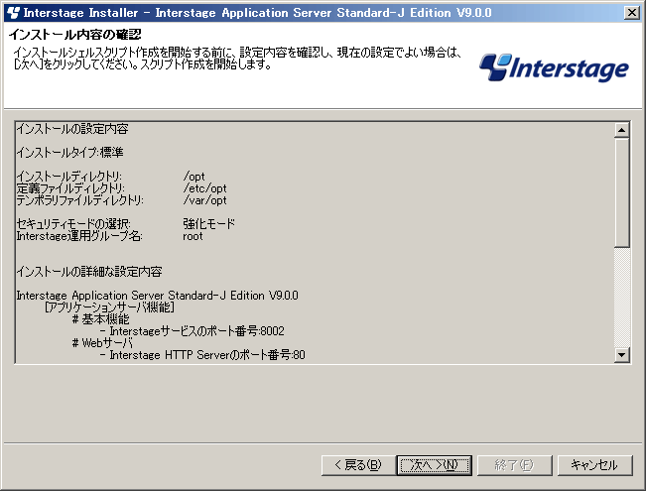Click the scrollbar down arrow
The width and height of the screenshot is (646, 491).
[x=621, y=355]
